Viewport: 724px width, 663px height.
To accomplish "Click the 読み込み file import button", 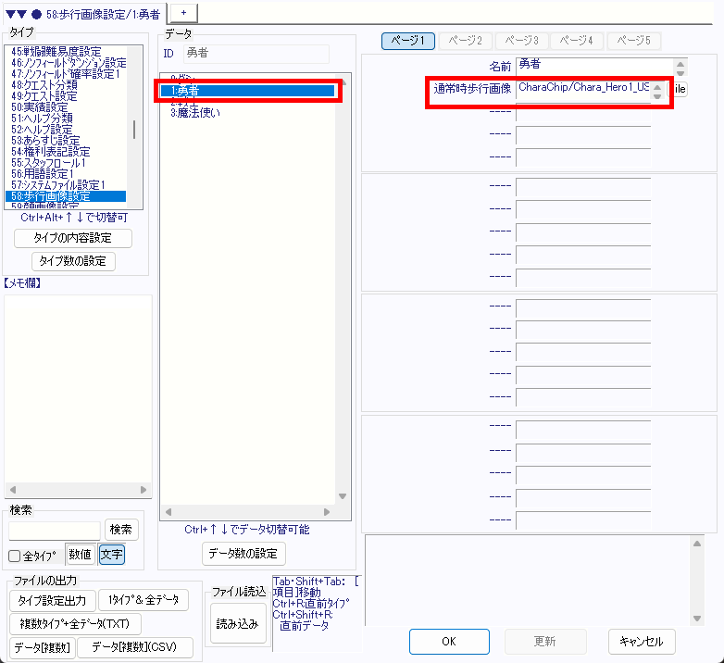I will (x=239, y=624).
